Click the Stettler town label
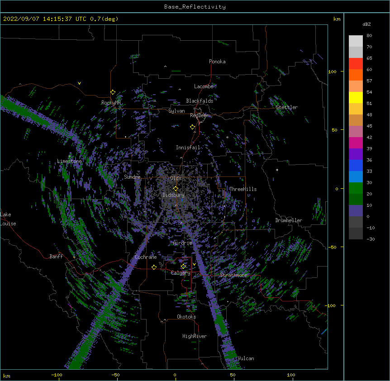The image size is (390, 381). [287, 107]
